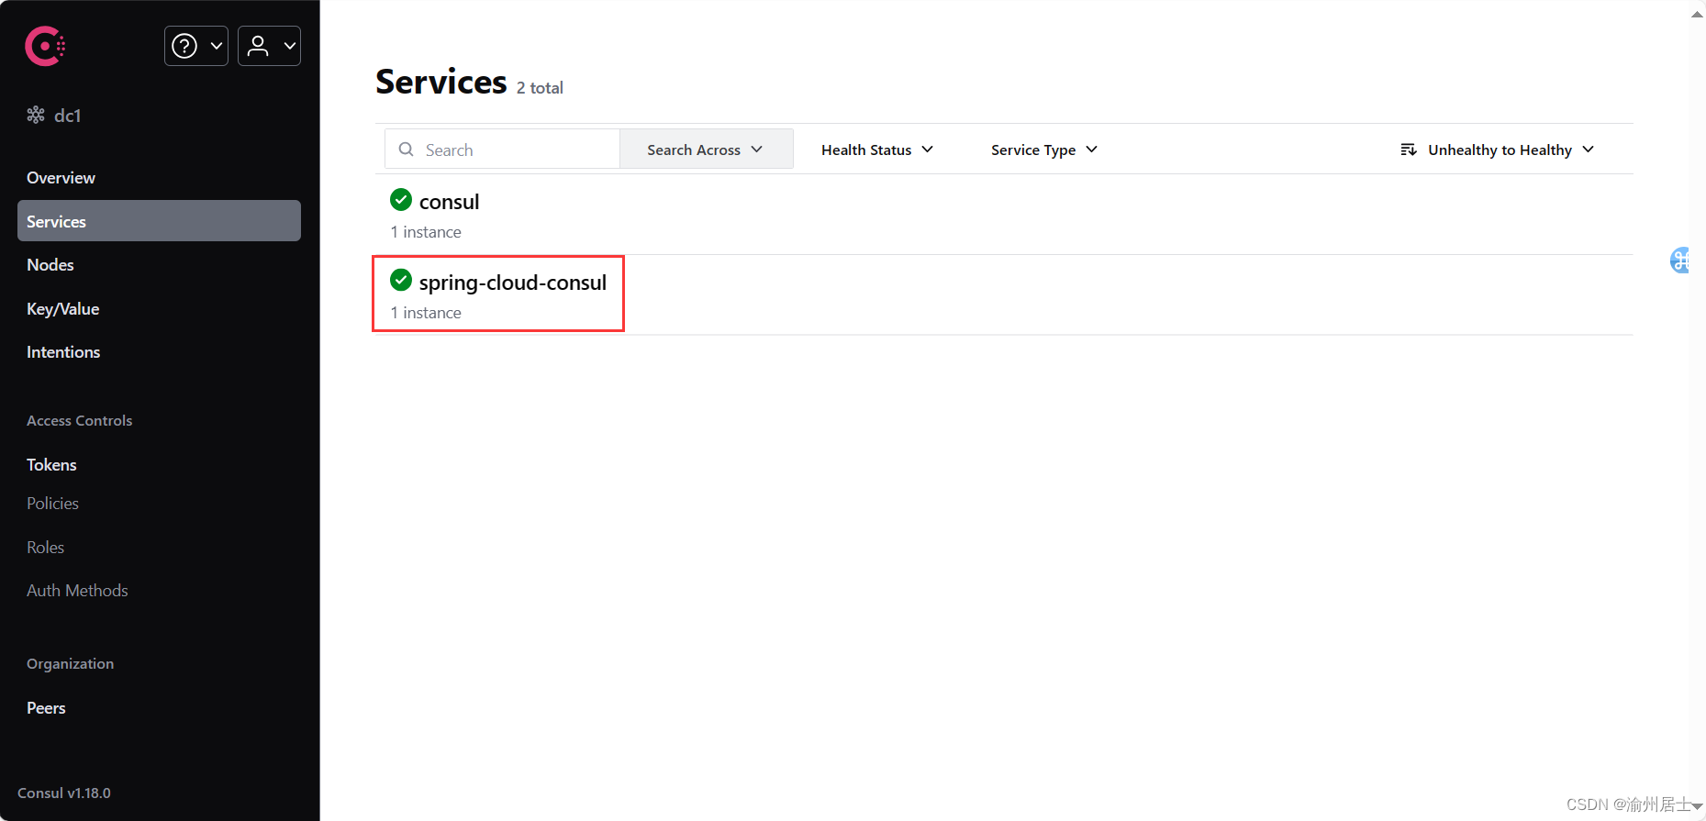This screenshot has width=1706, height=821.
Task: Open the Service Type filter
Action: (x=1044, y=150)
